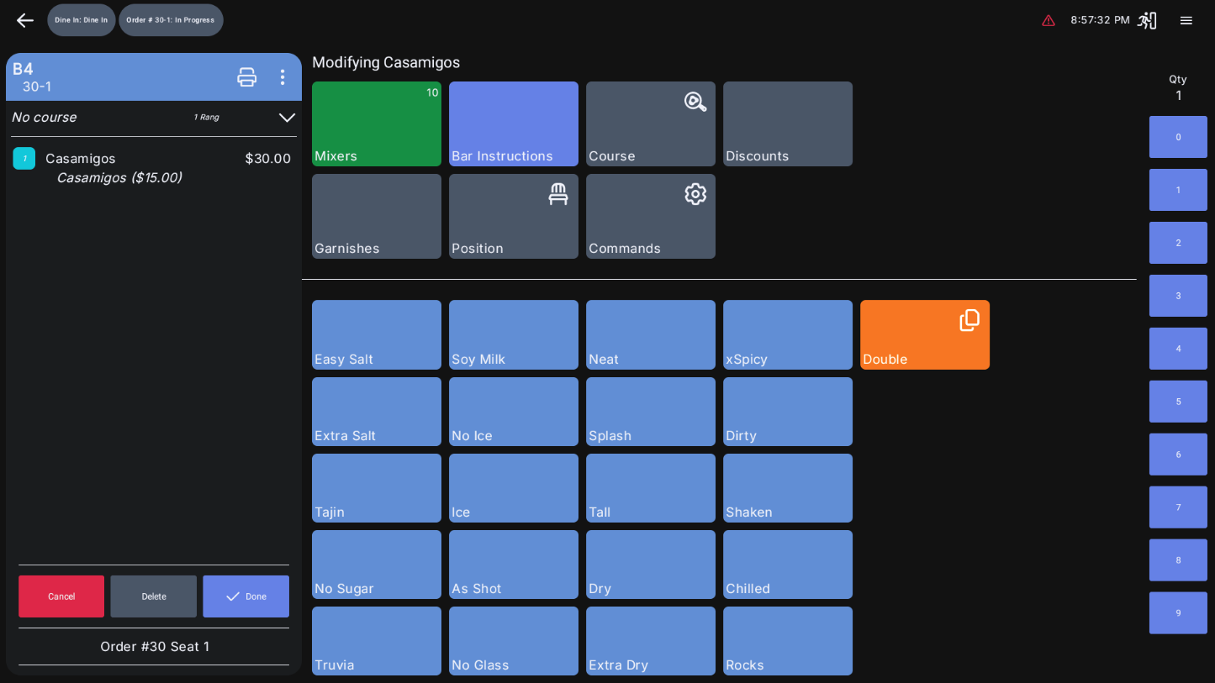Screen dimensions: 1215x683
Task: Click the back arrow icon
Action: click(x=24, y=20)
